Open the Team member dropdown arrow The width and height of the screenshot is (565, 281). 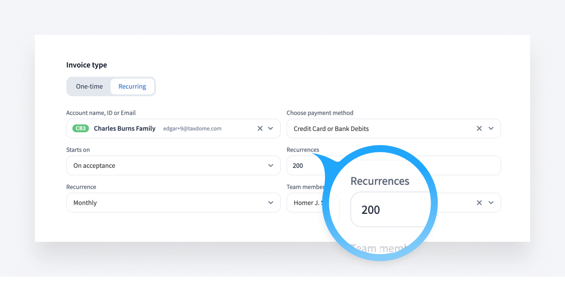[x=491, y=203]
